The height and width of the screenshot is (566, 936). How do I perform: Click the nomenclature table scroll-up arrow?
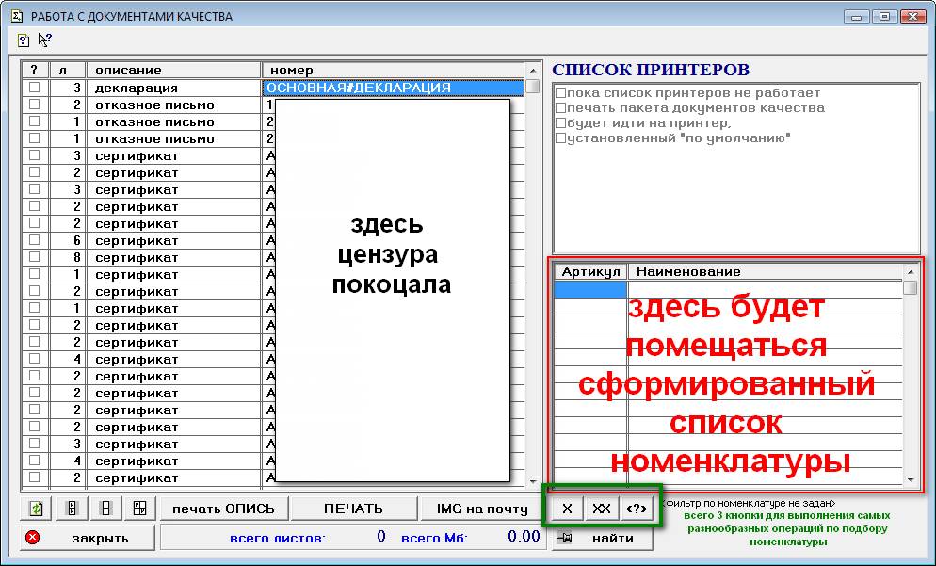(911, 272)
